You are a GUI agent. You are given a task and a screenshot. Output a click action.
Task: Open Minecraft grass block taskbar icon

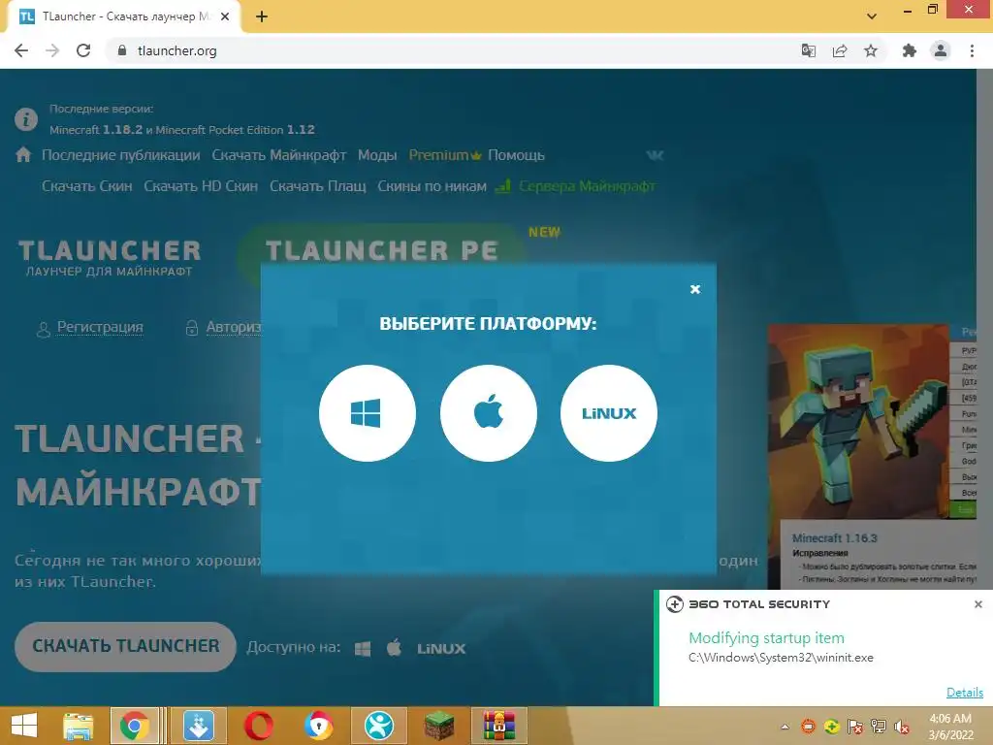pyautogui.click(x=439, y=726)
